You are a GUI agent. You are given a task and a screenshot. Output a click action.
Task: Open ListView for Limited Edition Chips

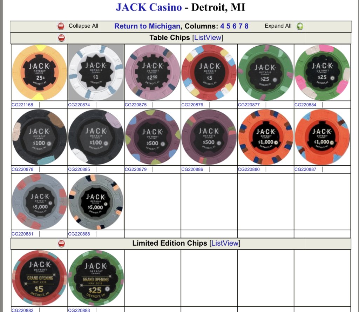point(225,243)
